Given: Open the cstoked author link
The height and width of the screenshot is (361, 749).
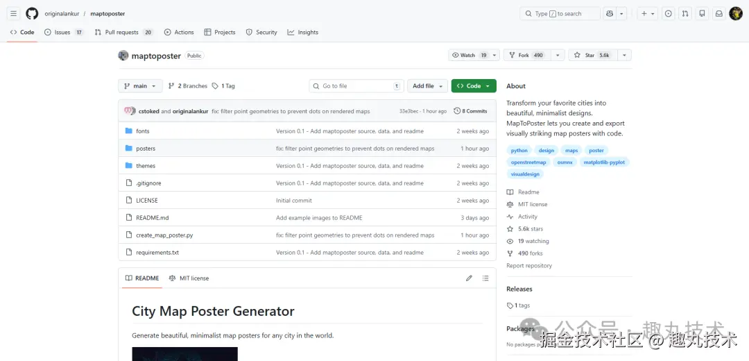Looking at the screenshot, I should 148,111.
